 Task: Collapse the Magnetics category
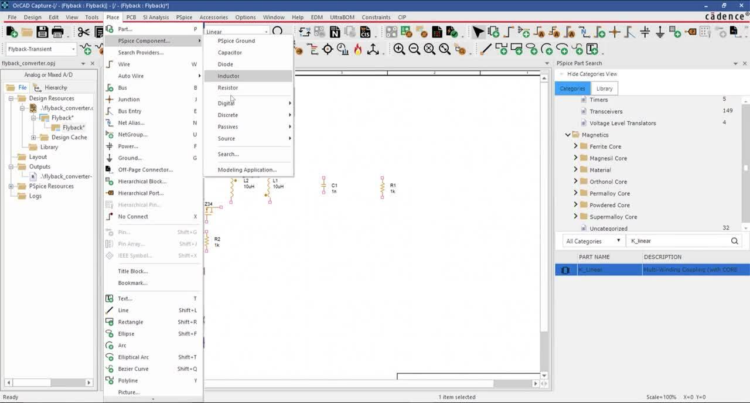click(568, 135)
